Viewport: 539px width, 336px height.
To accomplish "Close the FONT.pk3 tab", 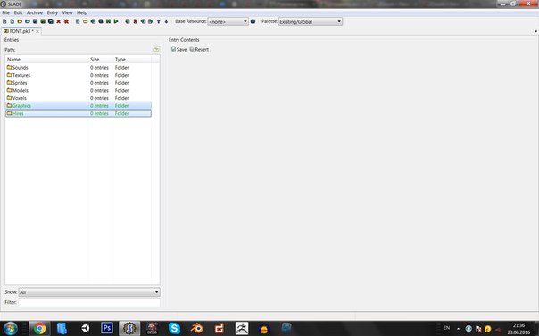I will (x=37, y=31).
